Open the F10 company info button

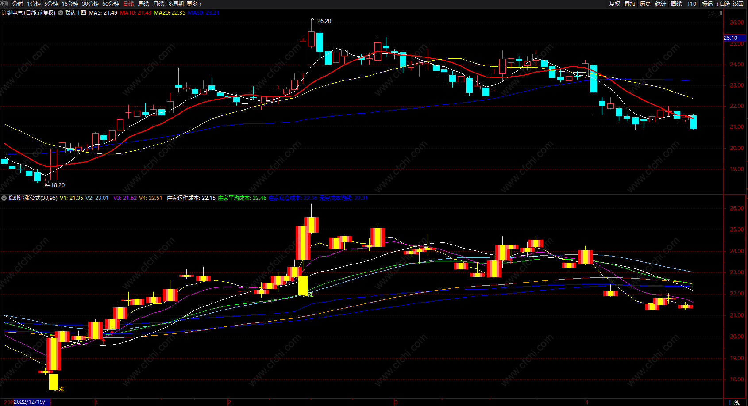692,4
